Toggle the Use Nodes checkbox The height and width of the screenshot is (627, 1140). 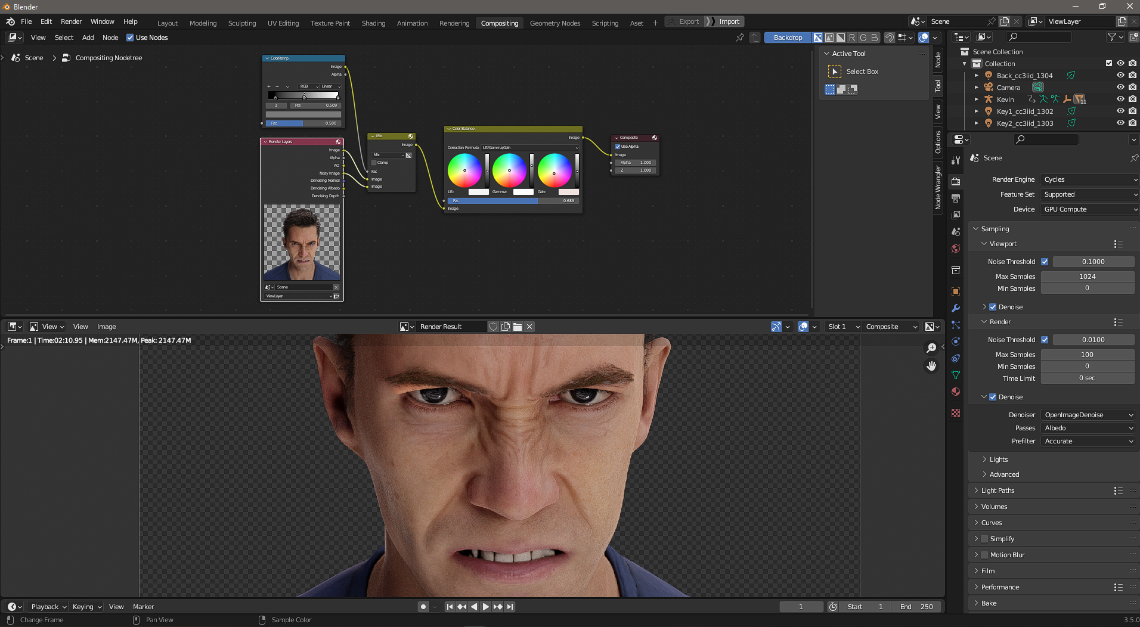tap(130, 38)
